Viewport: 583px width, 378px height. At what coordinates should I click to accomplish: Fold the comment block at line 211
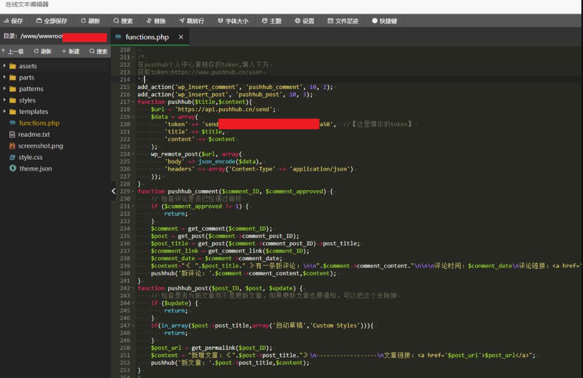(133, 57)
